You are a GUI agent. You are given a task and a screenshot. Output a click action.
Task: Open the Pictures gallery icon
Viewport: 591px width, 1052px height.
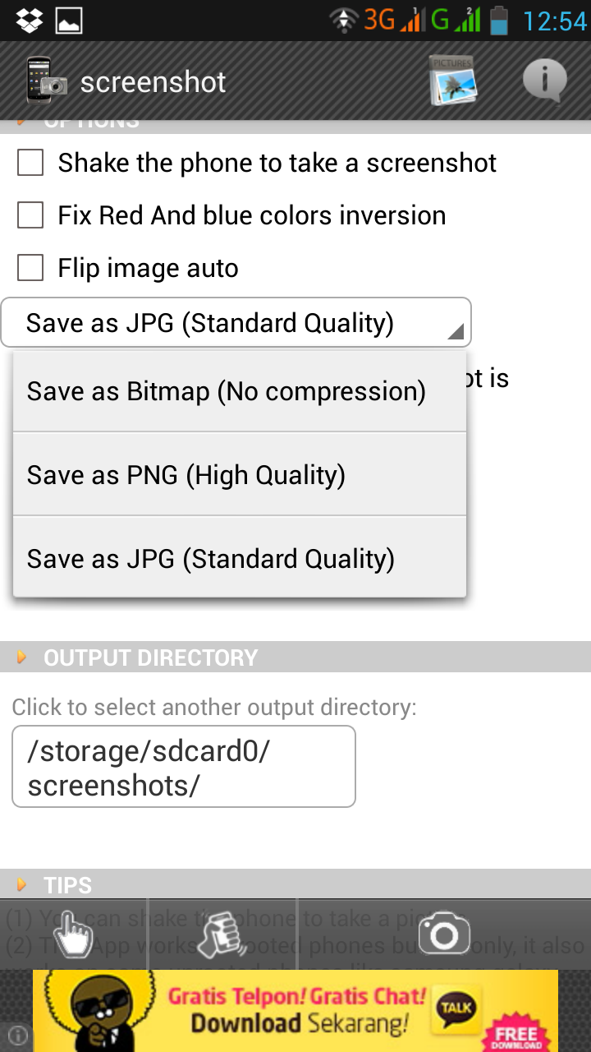tap(453, 81)
